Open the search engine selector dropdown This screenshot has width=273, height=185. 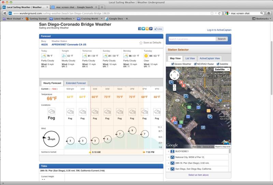coord(227,13)
